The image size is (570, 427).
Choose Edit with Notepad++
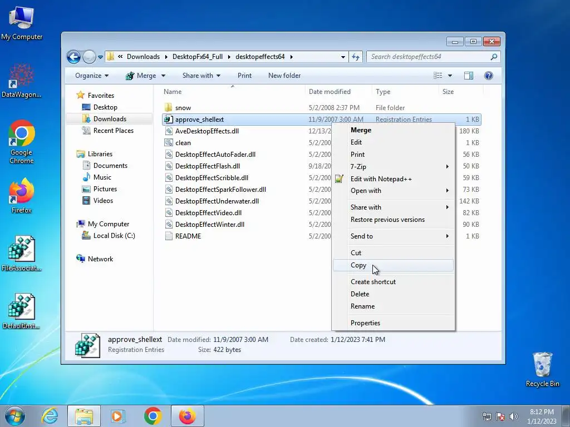394,179
